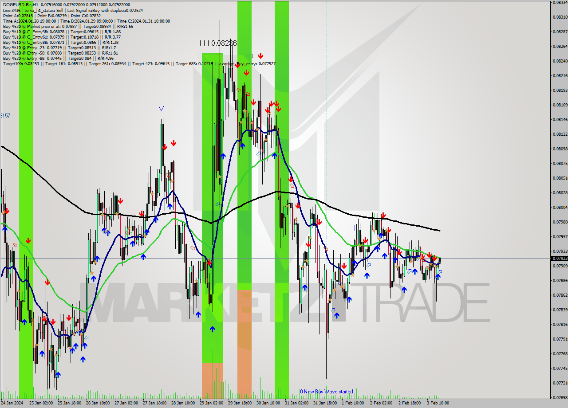Click 'Last Signal is:Buy with stoploss:0.072524'
Image resolution: width=568 pixels, height=408 pixels.
point(105,10)
